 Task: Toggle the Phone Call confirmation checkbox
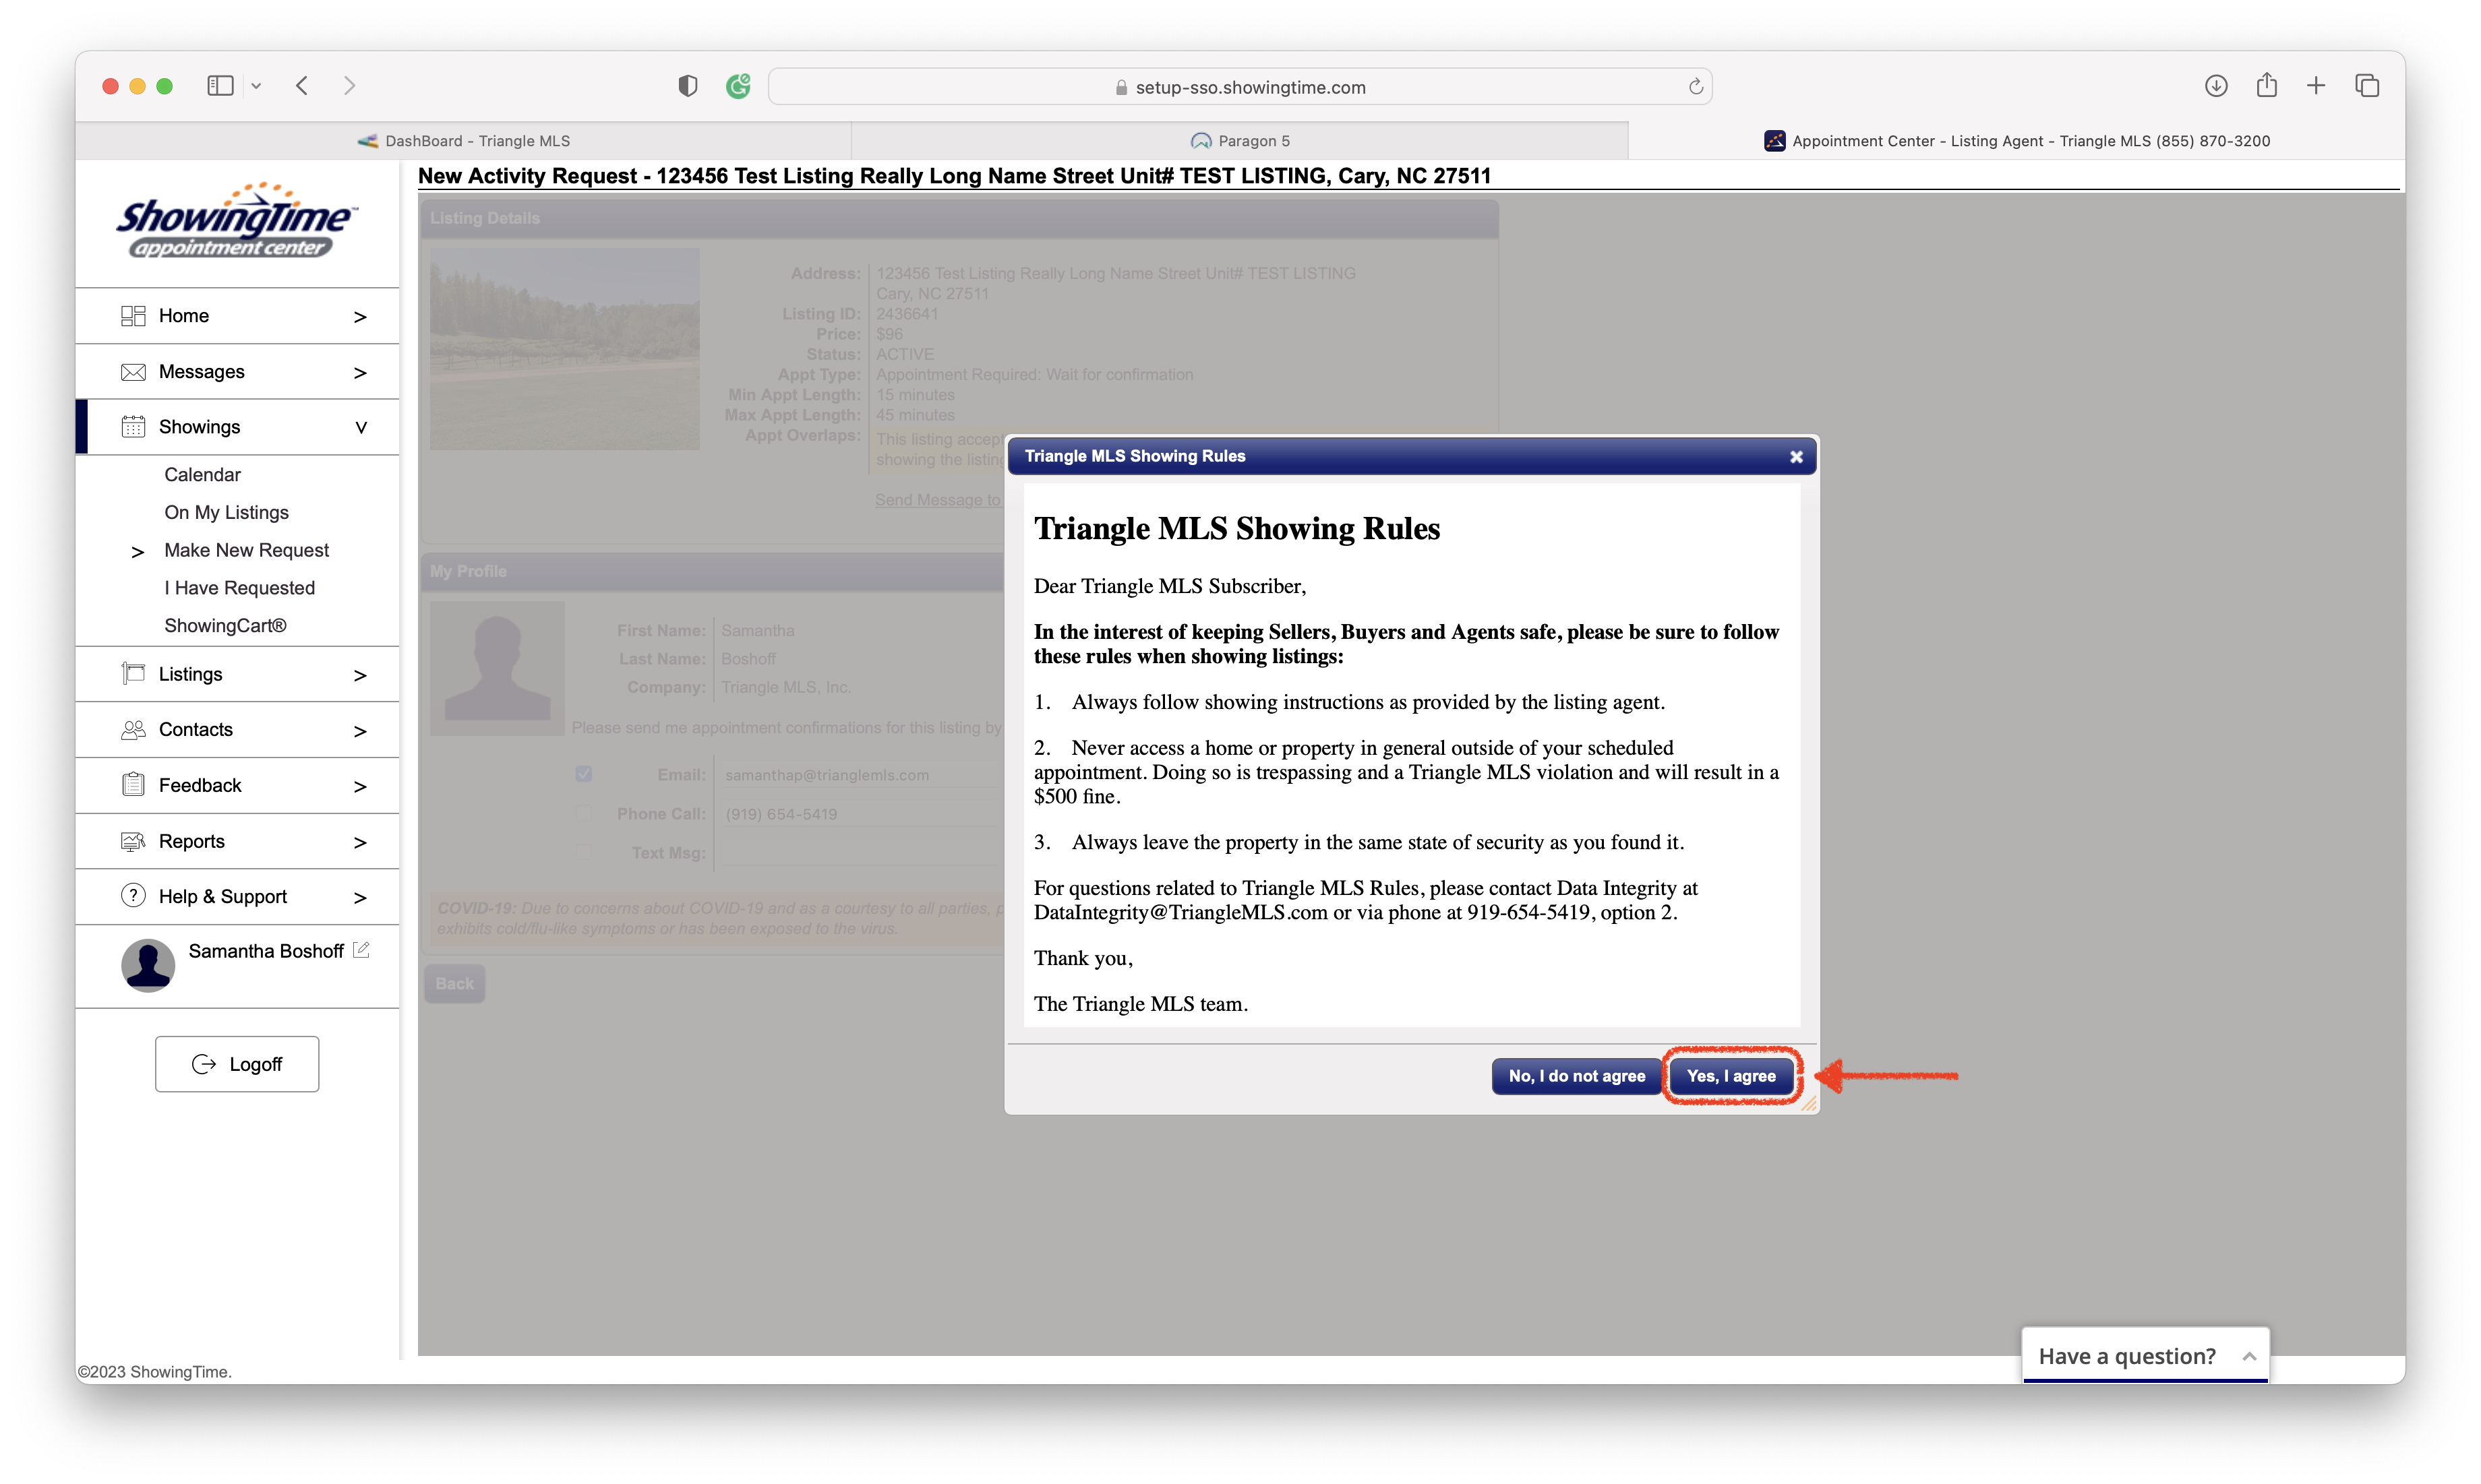585,813
